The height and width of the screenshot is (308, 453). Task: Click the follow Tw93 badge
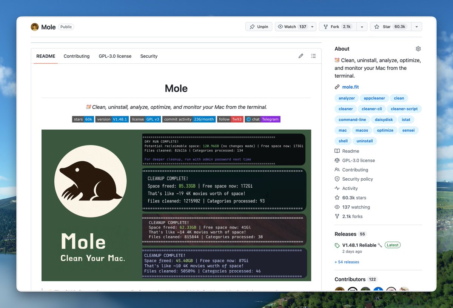pyautogui.click(x=230, y=119)
